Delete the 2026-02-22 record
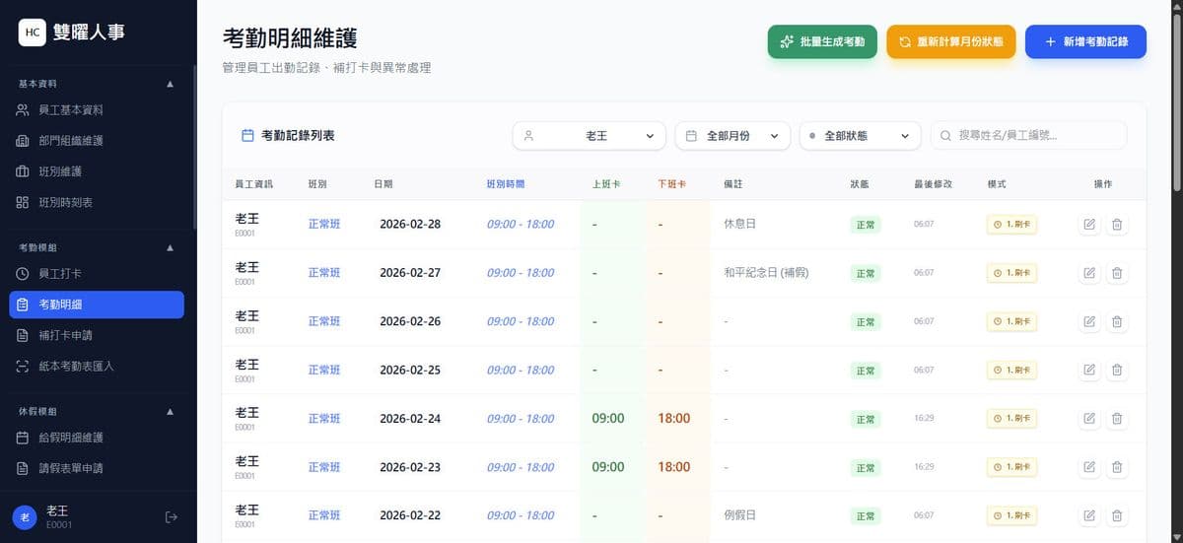1183x543 pixels. [1117, 515]
